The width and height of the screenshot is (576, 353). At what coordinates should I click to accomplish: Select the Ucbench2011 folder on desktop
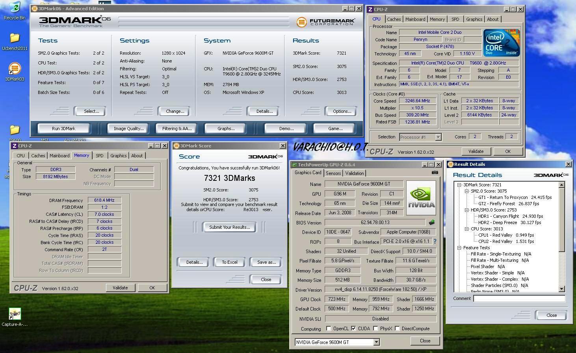click(x=15, y=42)
